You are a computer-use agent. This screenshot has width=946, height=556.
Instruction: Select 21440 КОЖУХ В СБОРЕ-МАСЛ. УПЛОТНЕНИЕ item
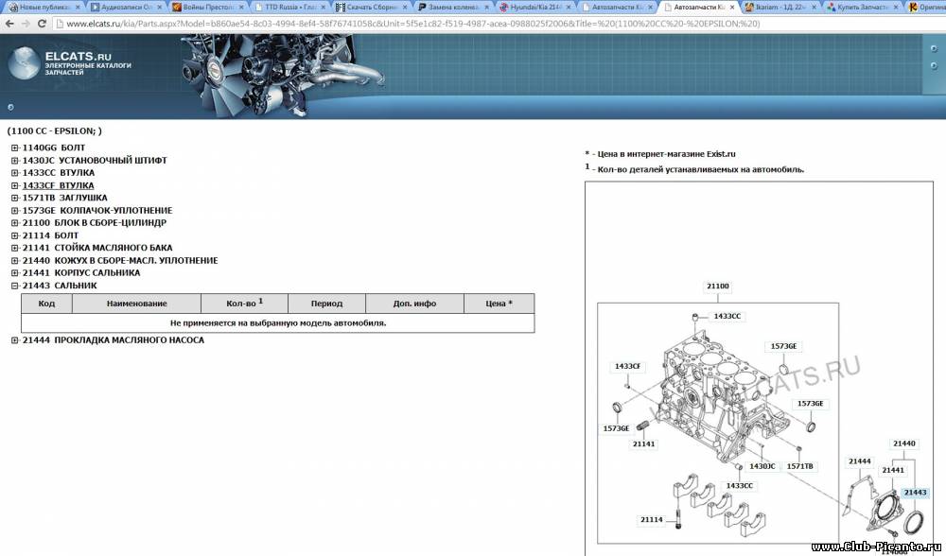120,261
